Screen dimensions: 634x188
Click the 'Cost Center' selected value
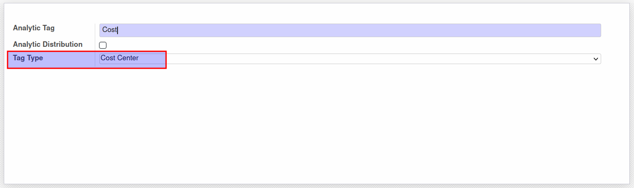[120, 58]
